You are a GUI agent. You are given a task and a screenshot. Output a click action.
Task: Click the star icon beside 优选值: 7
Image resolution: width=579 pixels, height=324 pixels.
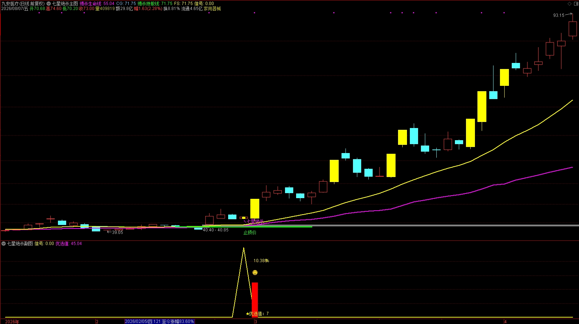(x=247, y=314)
